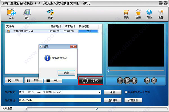Open the 注册 register icon
The width and height of the screenshot is (169, 112).
(138, 14)
